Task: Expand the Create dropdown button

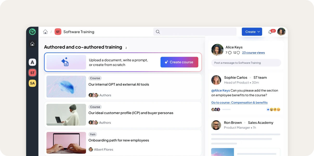Action: (252, 32)
